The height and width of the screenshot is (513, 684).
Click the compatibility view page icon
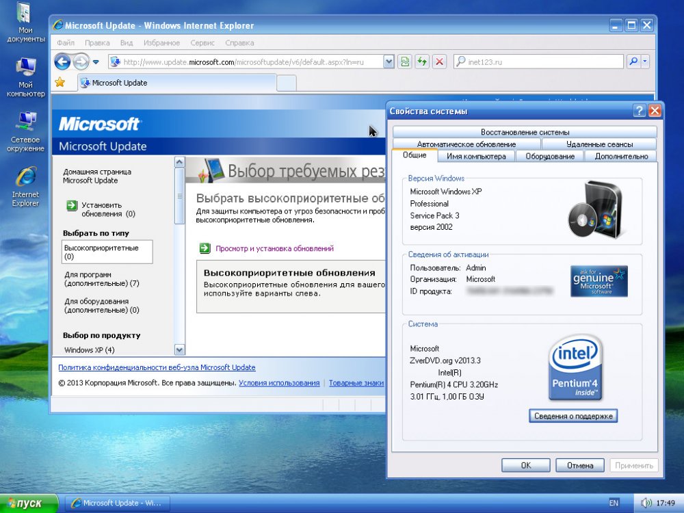tap(405, 62)
